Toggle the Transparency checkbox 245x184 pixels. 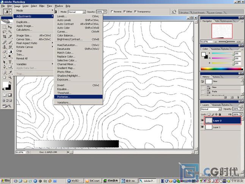point(135,11)
